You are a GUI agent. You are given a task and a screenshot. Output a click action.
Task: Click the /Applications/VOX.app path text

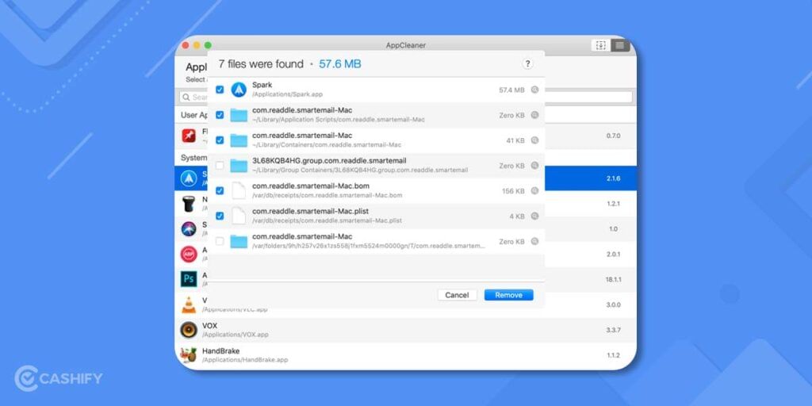click(236, 335)
